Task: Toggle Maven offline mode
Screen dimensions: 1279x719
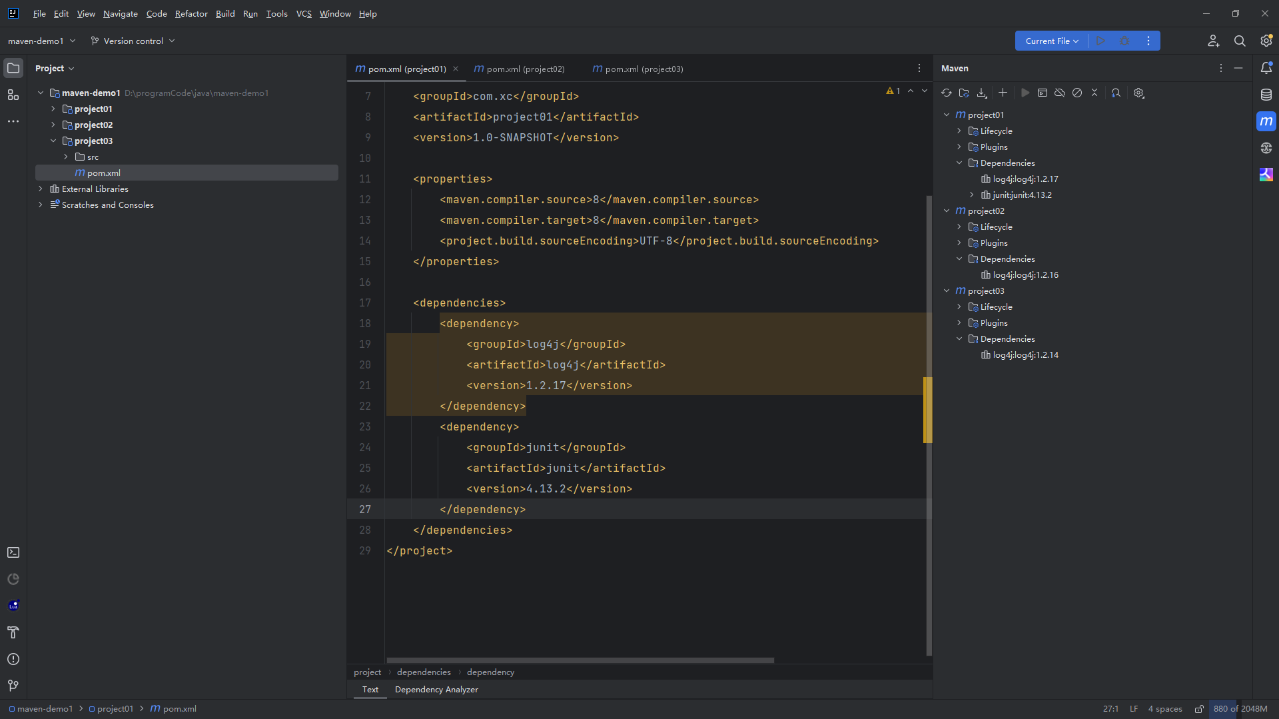Action: (x=1060, y=93)
